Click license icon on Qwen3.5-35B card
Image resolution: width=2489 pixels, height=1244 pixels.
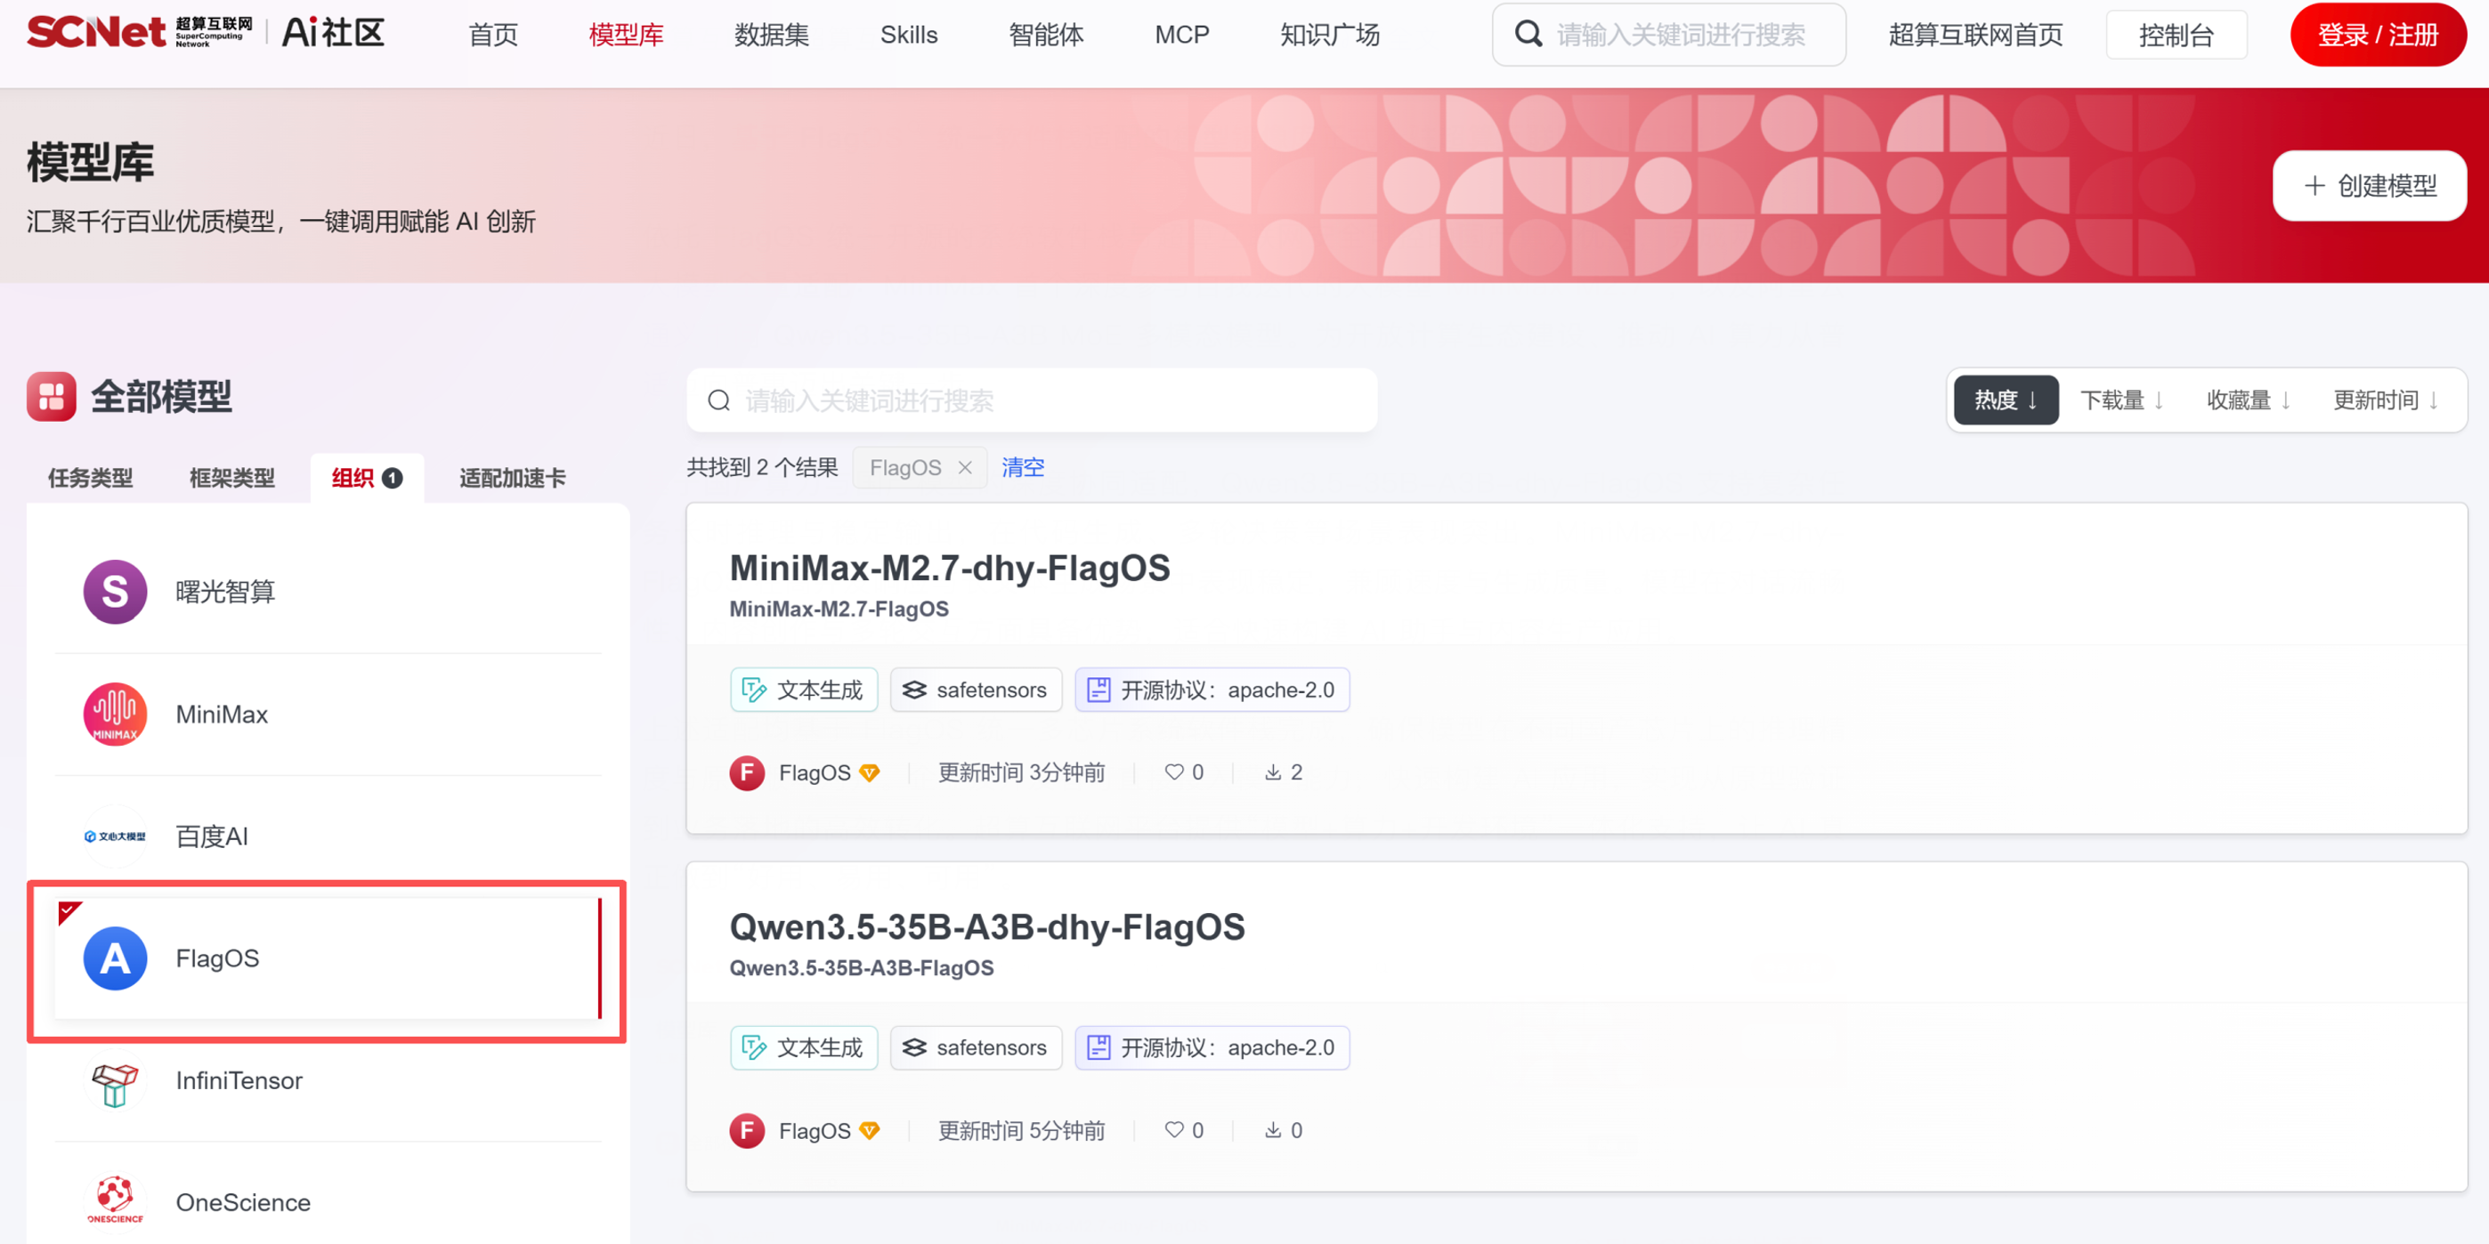1099,1048
